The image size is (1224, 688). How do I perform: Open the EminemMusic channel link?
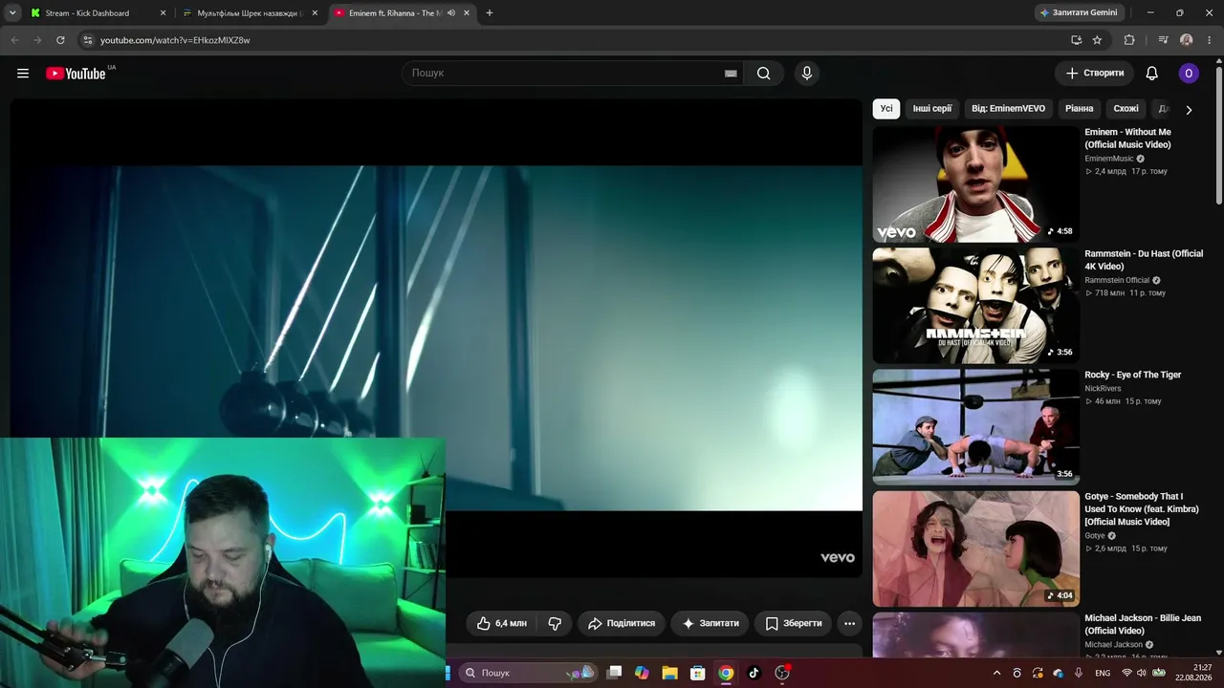click(1109, 159)
